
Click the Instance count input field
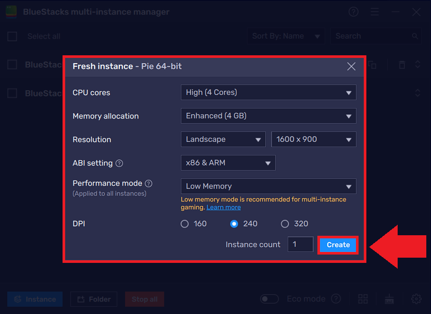point(300,244)
